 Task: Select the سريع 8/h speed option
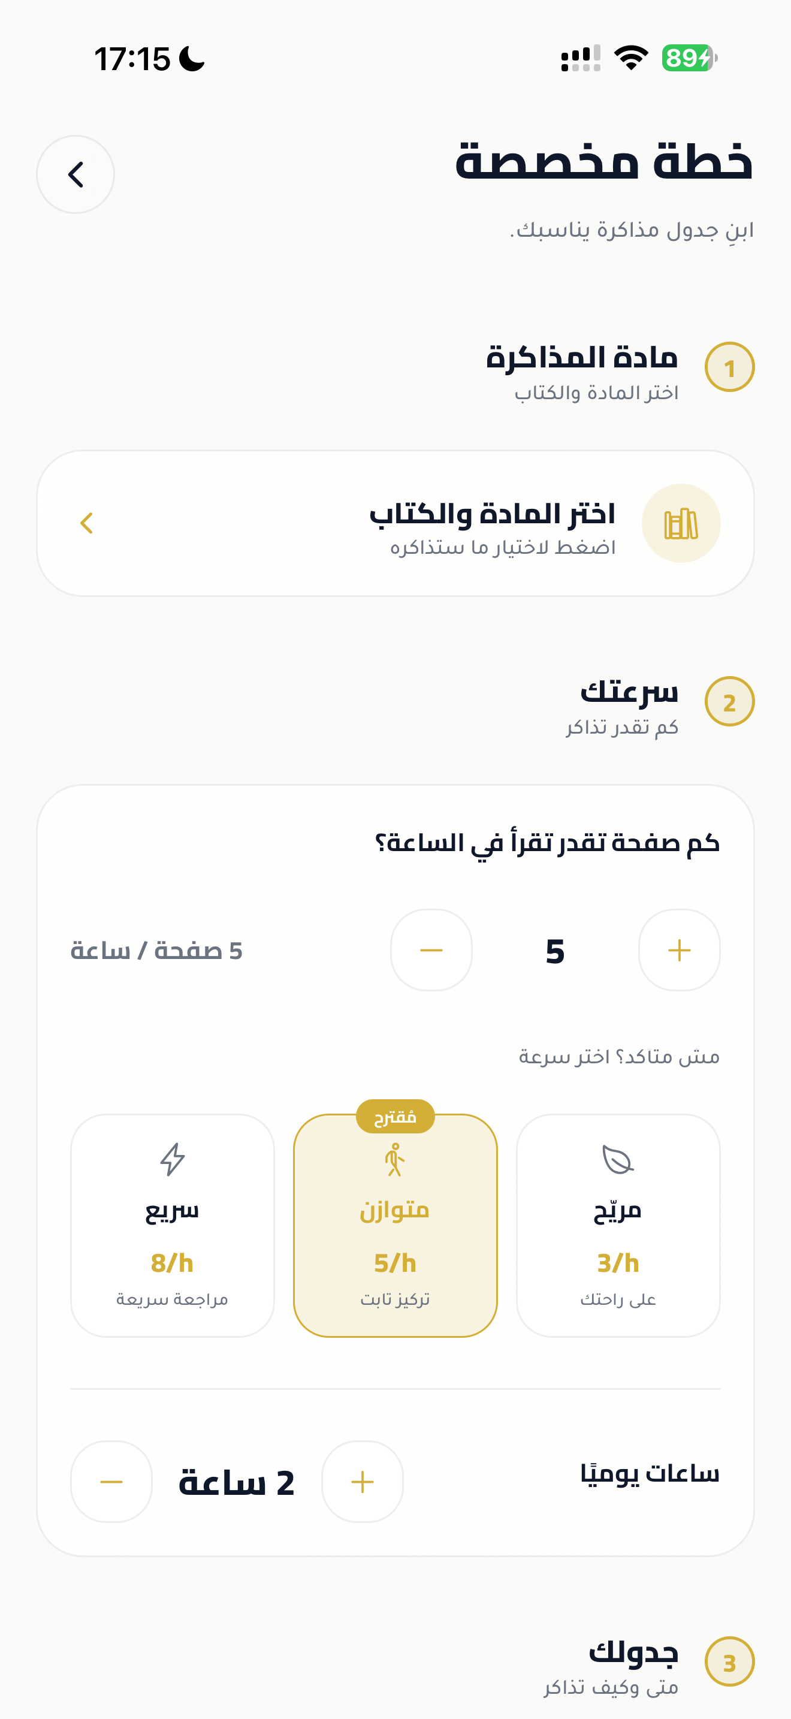[173, 1225]
